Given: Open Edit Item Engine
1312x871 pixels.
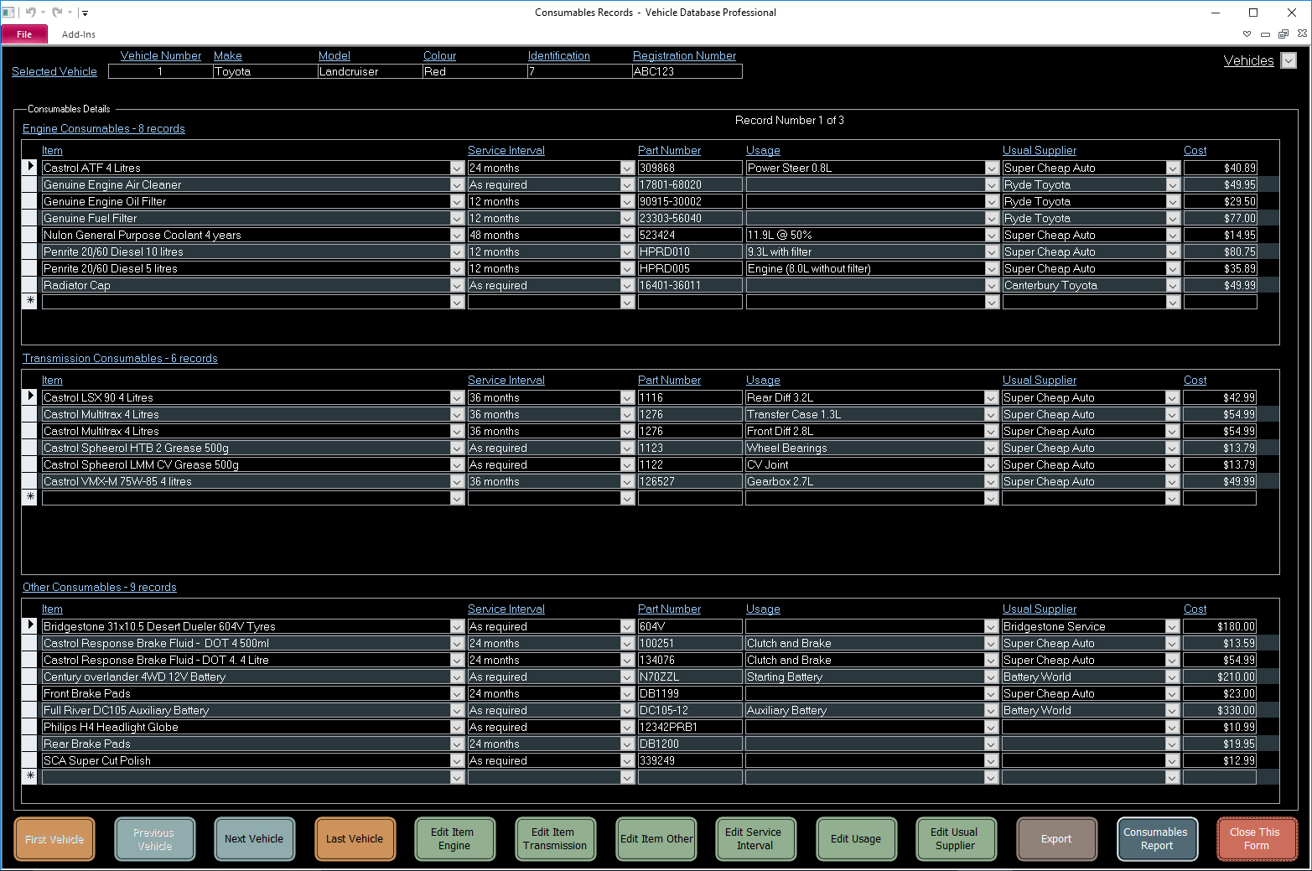Looking at the screenshot, I should tap(454, 839).
